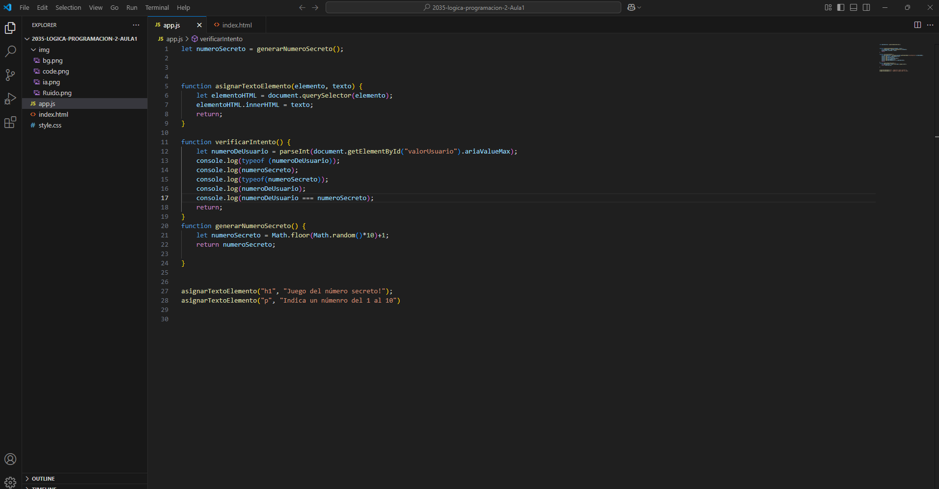Toggle the Primary Side Bar visibility
This screenshot has width=939, height=489.
pyautogui.click(x=841, y=7)
